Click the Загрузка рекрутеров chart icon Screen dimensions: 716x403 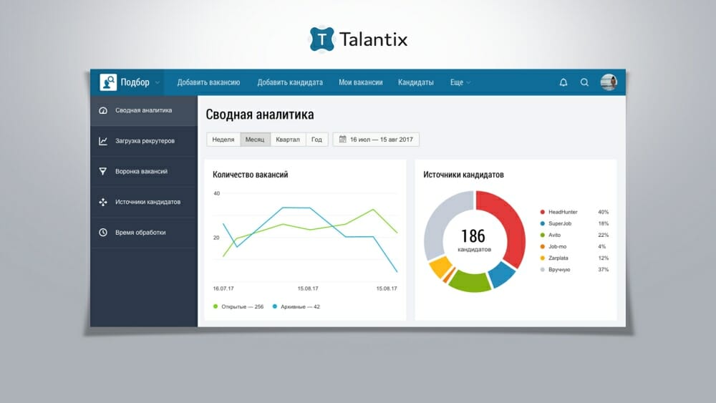point(103,141)
